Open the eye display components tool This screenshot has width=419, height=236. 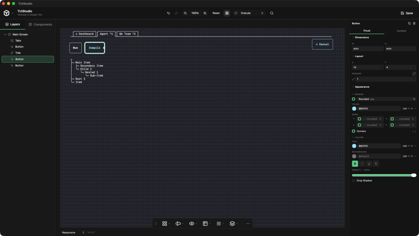click(x=191, y=223)
